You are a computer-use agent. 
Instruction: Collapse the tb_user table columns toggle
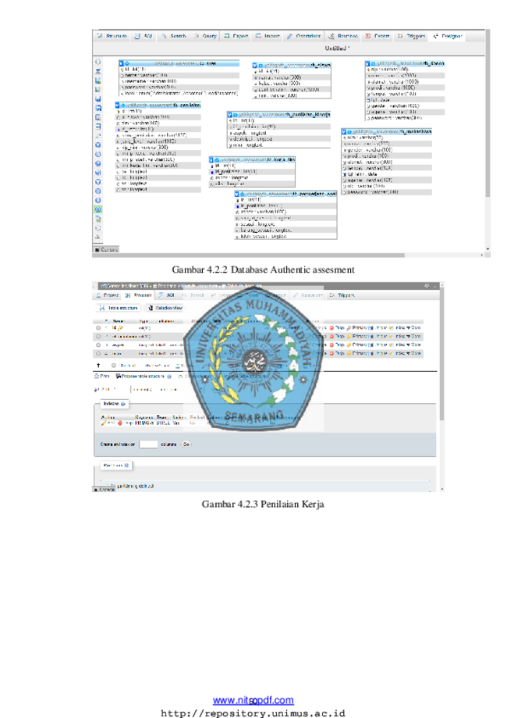click(121, 63)
